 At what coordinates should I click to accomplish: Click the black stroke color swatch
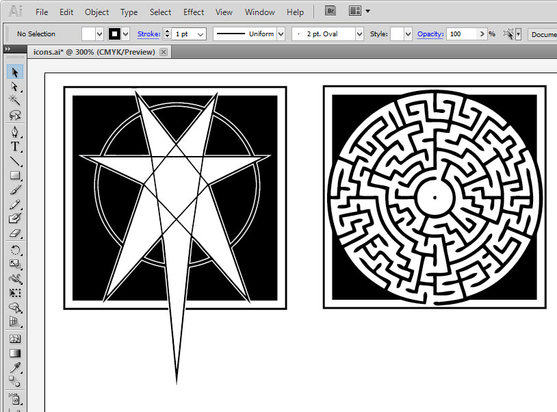(114, 34)
